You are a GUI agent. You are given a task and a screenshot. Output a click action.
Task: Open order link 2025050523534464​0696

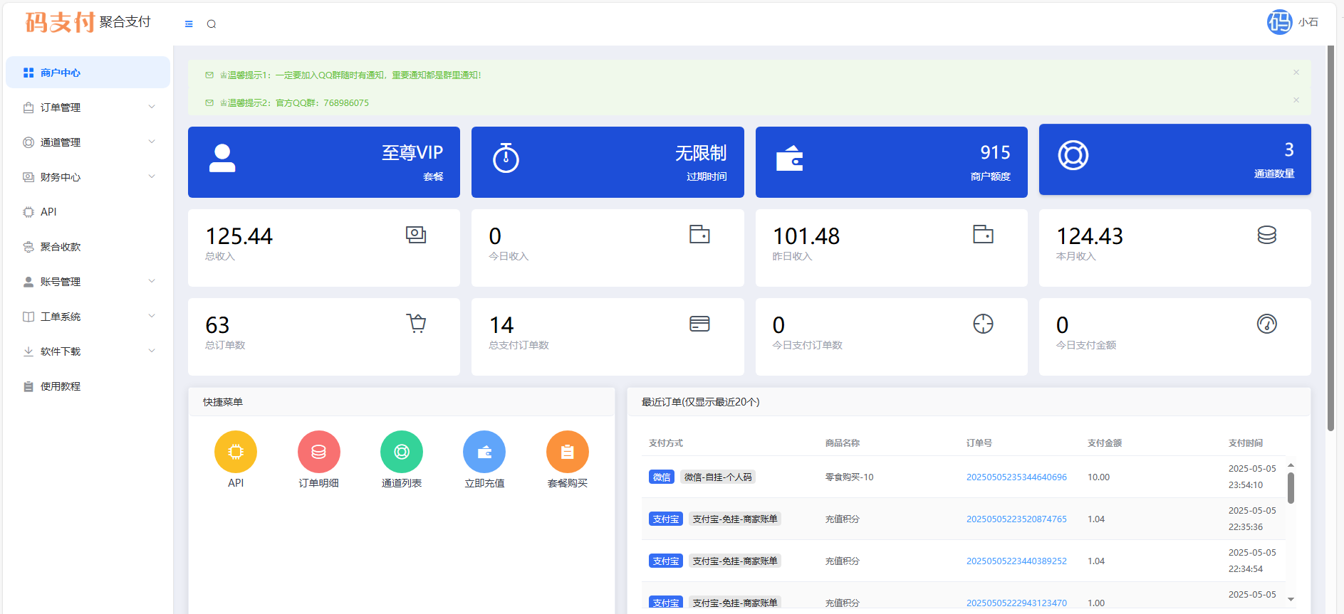point(1016,477)
